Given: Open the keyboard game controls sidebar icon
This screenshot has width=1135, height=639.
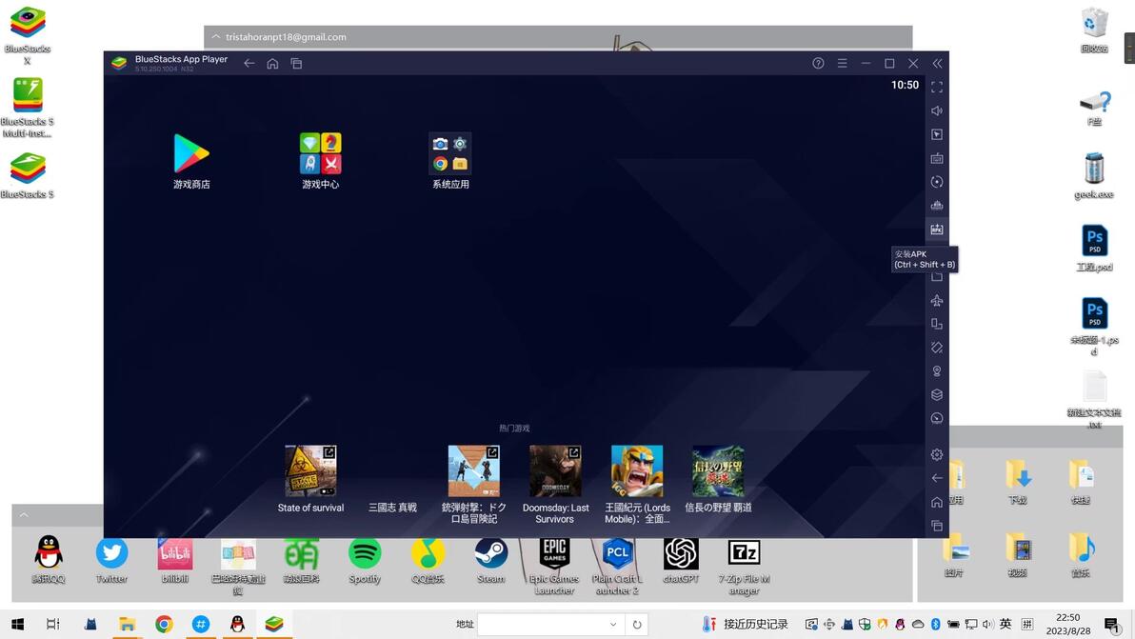Looking at the screenshot, I should click(937, 158).
